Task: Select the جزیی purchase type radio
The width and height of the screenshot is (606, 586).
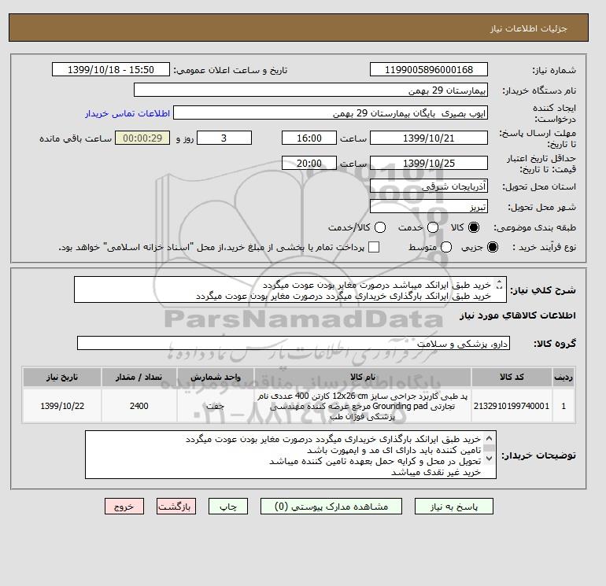Action: 493,247
